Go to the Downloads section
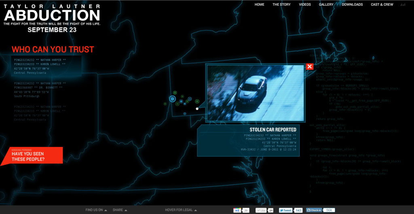The height and width of the screenshot is (214, 414). pyautogui.click(x=352, y=4)
